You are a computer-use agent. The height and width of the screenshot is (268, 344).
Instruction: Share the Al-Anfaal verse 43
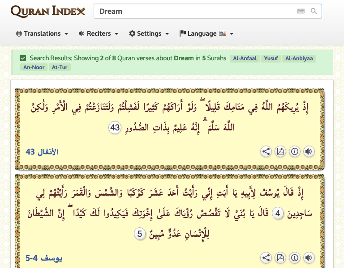coord(266,151)
